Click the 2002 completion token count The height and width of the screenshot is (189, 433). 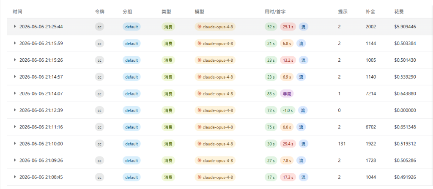pyautogui.click(x=370, y=27)
